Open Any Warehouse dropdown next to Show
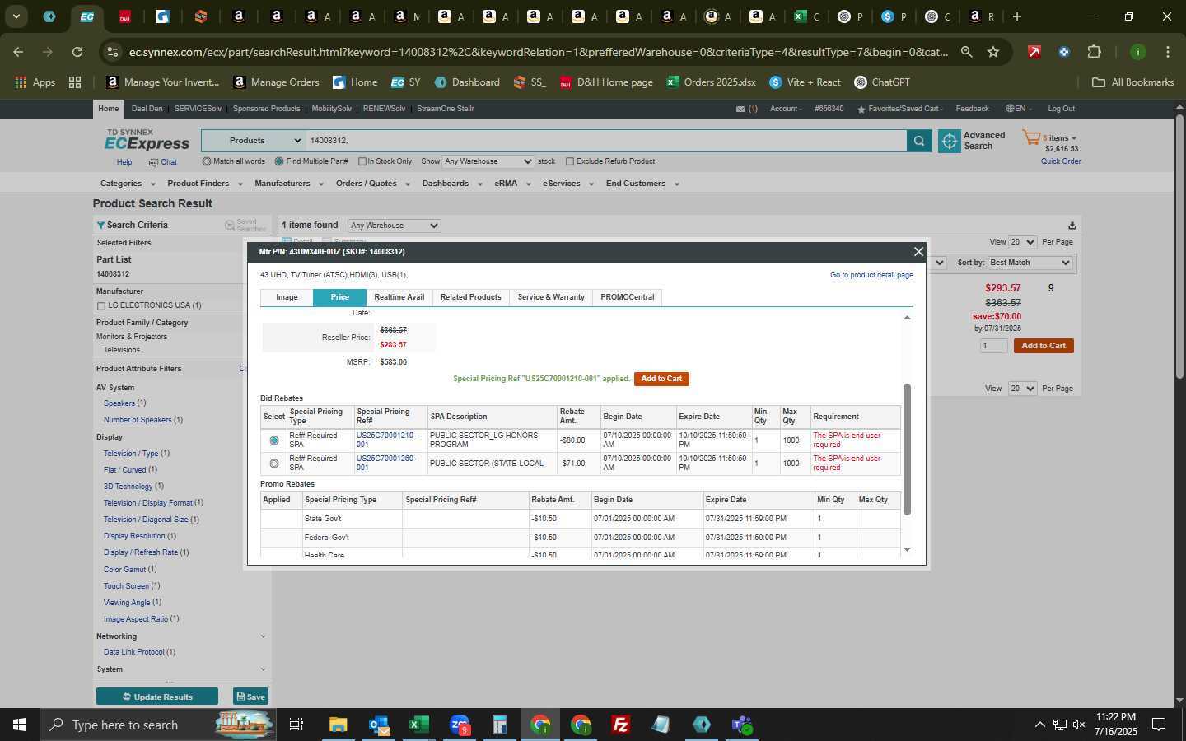 click(488, 161)
